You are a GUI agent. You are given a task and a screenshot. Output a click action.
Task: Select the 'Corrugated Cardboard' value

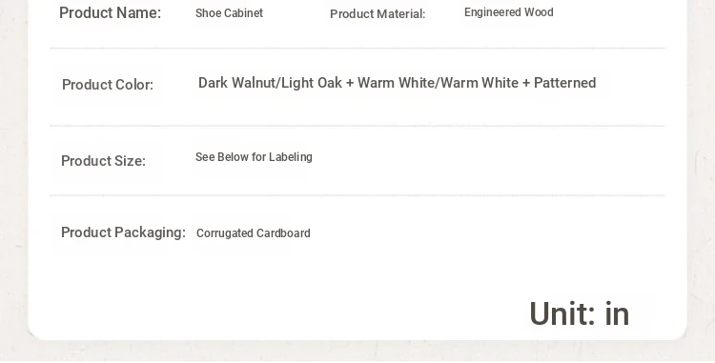point(253,233)
